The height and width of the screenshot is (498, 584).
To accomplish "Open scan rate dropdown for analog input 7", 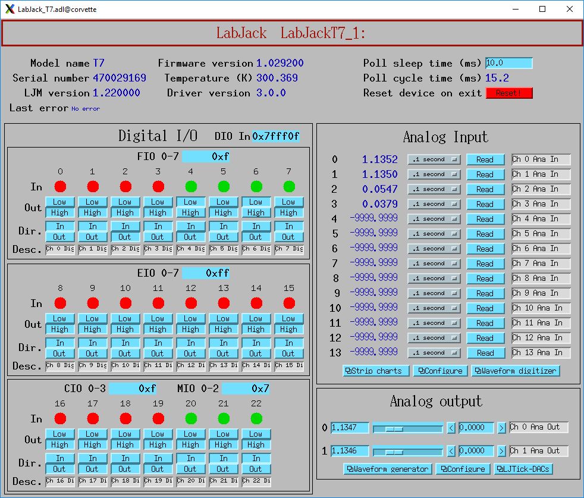I will (x=434, y=264).
